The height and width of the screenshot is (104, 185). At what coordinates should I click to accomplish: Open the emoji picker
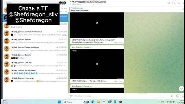click(178, 96)
